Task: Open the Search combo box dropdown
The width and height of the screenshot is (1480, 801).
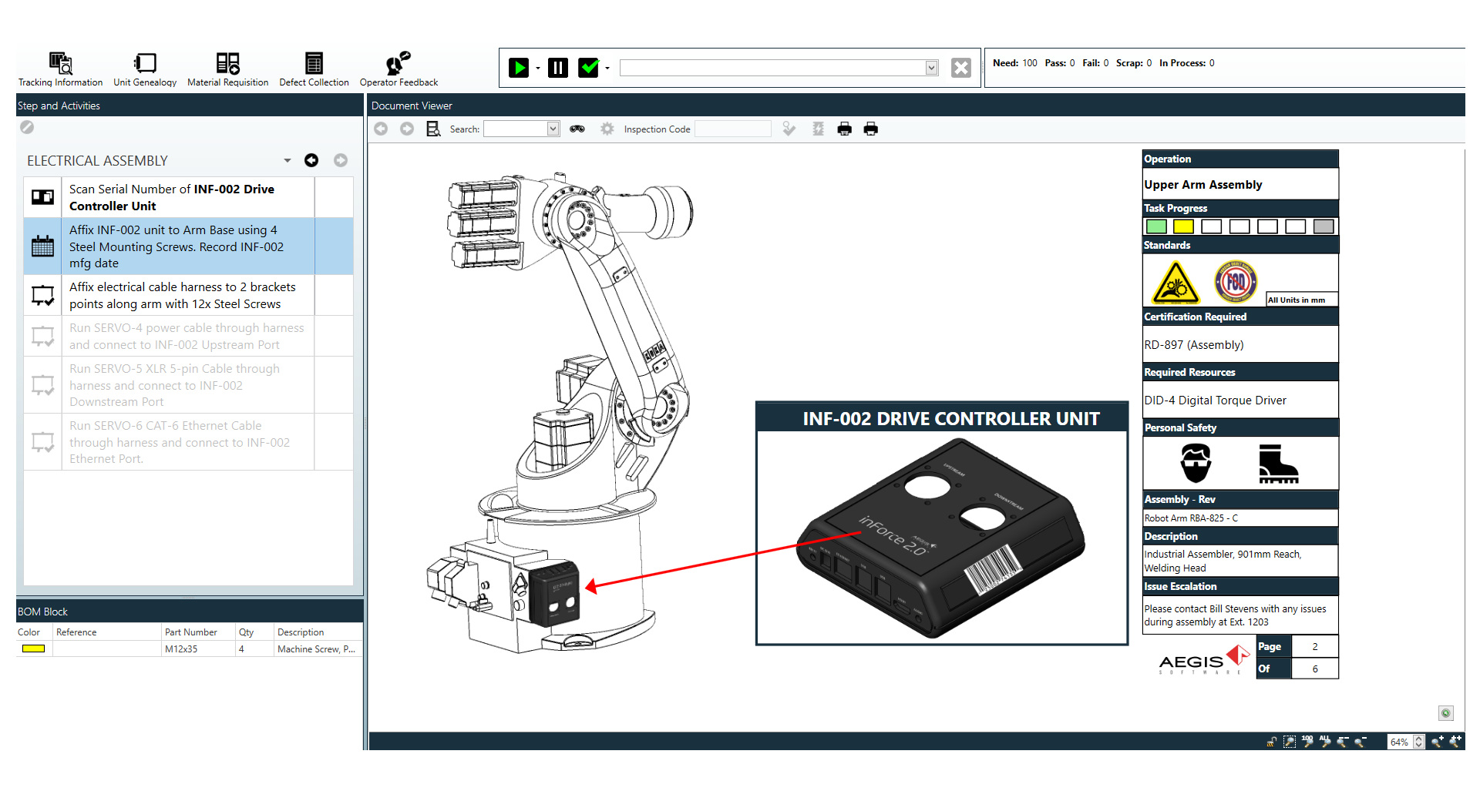Action: 553,129
